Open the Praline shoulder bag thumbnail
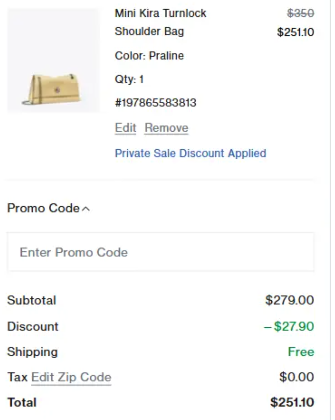Image resolution: width=335 pixels, height=420 pixels. (53, 61)
